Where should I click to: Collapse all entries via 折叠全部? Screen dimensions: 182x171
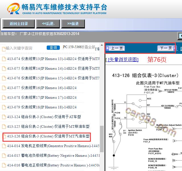(x=88, y=47)
